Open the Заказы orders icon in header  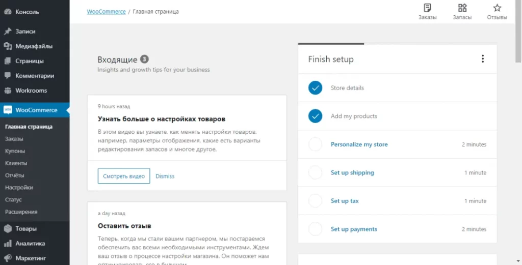click(427, 8)
